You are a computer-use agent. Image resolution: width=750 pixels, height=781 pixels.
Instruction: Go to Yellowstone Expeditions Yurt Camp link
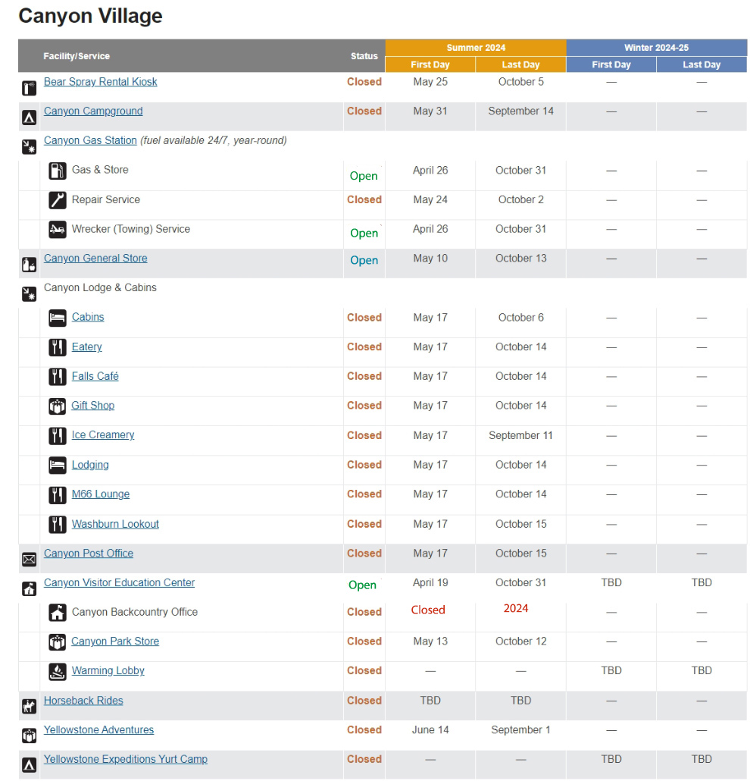[x=125, y=759]
